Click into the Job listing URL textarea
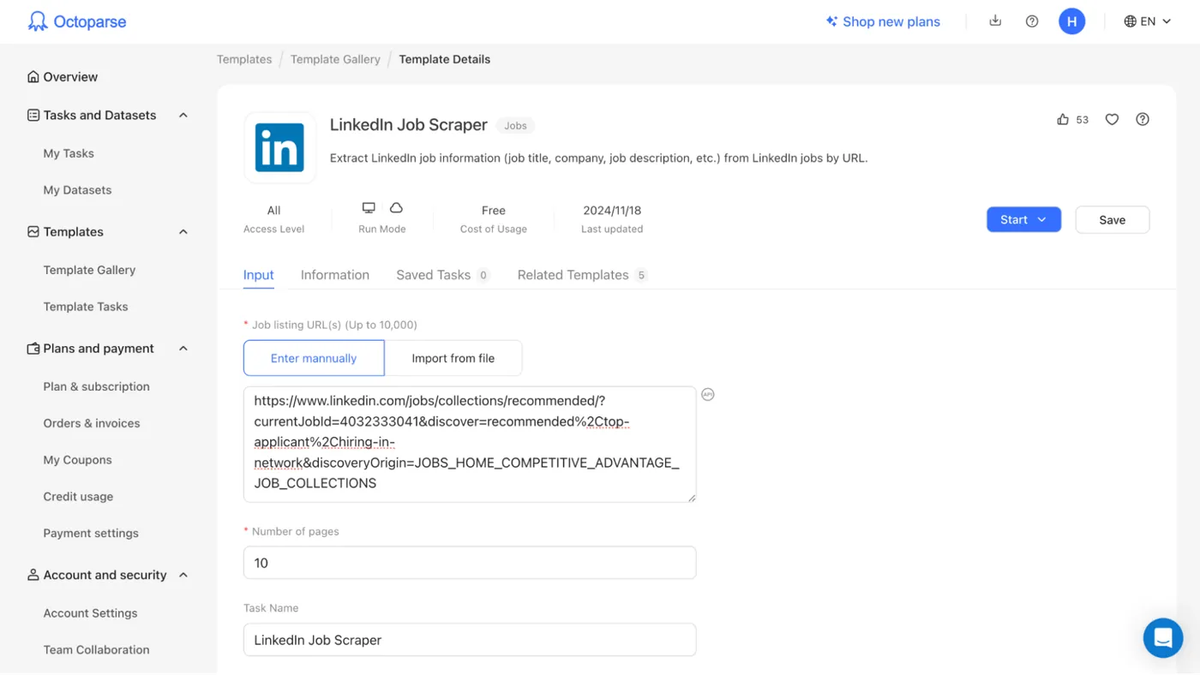 click(470, 444)
